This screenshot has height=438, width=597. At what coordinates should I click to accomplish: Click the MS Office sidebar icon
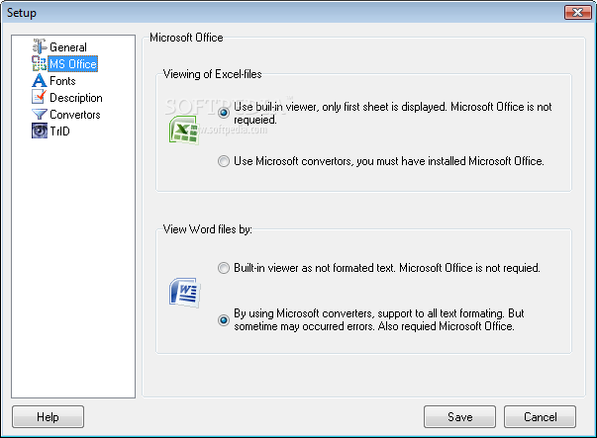(39, 63)
